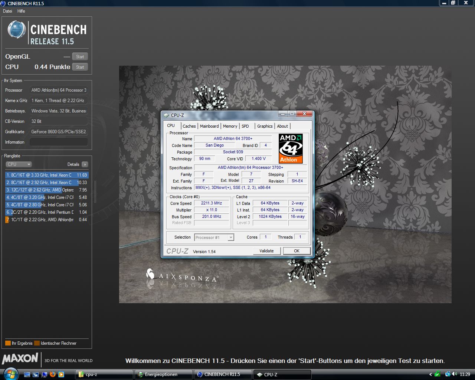475x380 pixels.
Task: Expand the Details arrow in Rangliste
Action: [x=85, y=164]
